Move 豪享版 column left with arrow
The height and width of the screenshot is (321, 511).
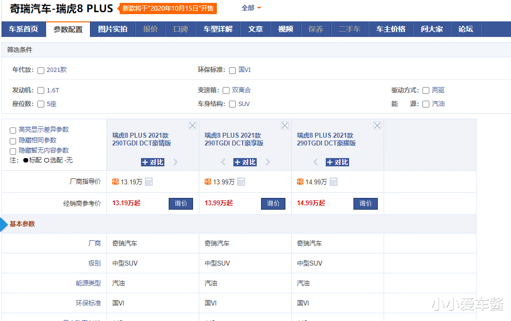point(223,162)
